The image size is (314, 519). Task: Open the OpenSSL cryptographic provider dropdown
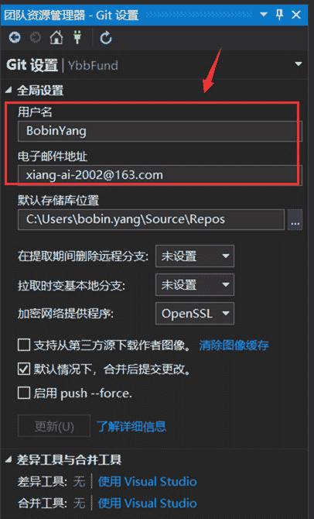coord(195,313)
